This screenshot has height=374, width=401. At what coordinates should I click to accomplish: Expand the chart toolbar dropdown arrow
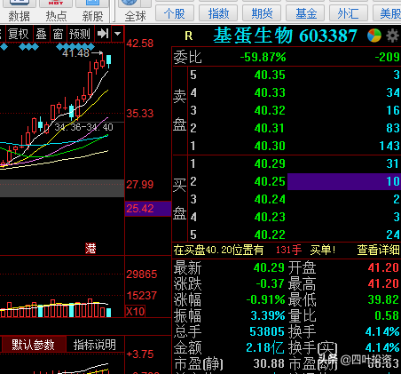pos(118,34)
